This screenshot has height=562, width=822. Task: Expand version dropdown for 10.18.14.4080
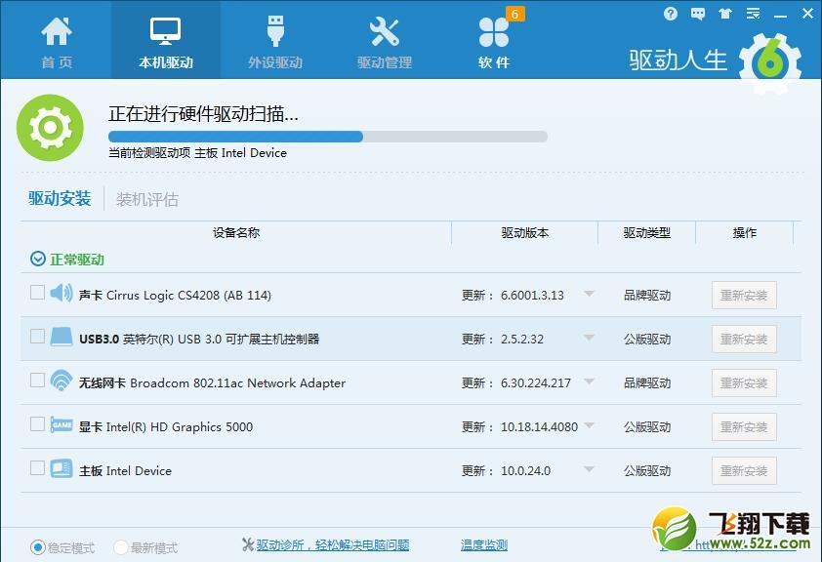589,425
